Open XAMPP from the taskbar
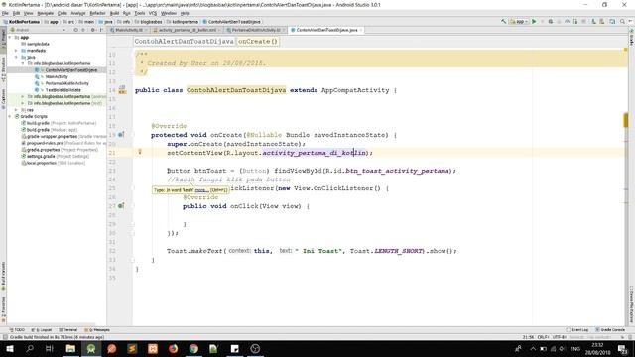The width and height of the screenshot is (635, 357). [153, 348]
